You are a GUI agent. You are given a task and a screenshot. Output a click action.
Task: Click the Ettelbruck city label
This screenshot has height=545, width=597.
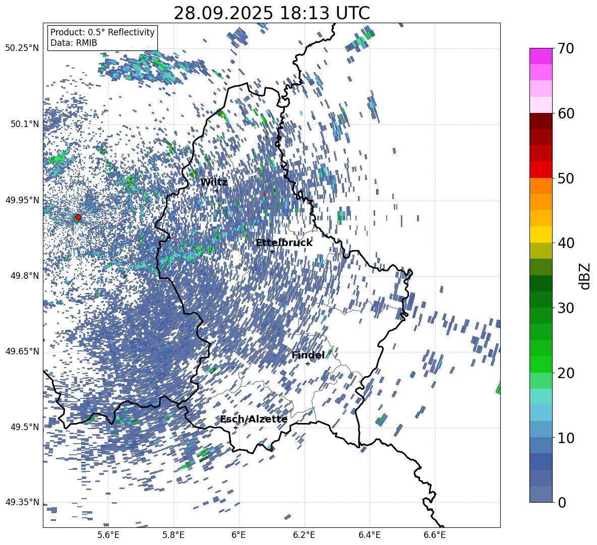(284, 243)
